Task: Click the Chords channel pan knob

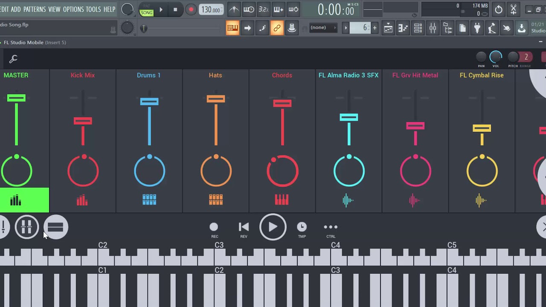Action: pos(282,171)
